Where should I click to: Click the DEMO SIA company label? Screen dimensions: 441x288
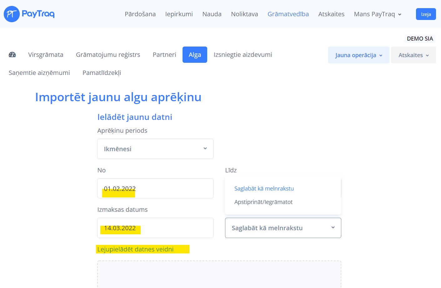point(420,38)
